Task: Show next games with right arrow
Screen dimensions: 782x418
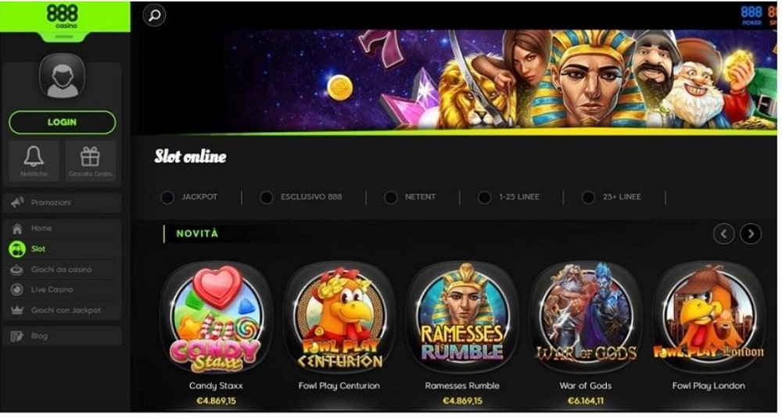Action: (x=751, y=234)
